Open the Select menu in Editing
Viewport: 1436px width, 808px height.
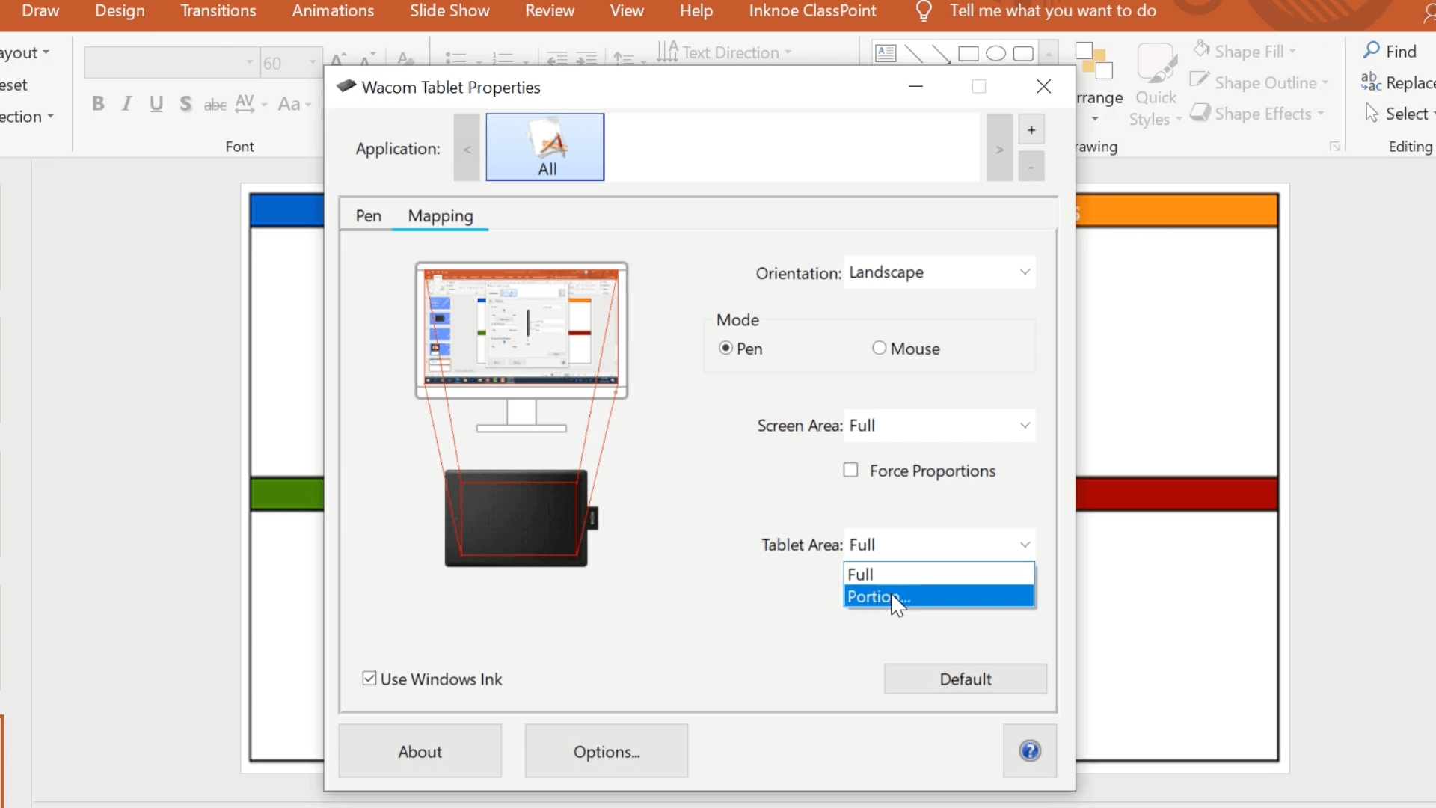coord(1399,114)
